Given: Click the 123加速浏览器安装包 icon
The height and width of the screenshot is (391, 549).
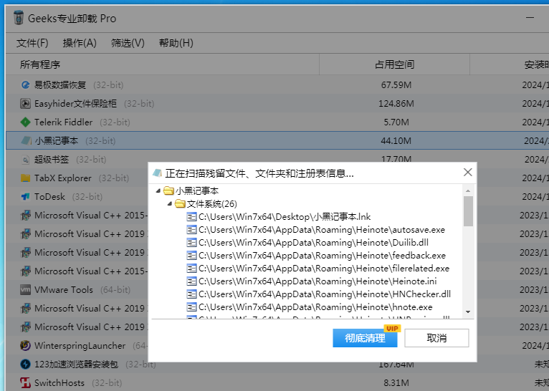Looking at the screenshot, I should [x=26, y=364].
